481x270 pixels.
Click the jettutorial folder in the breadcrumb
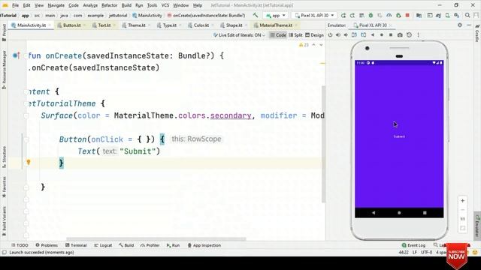pyautogui.click(x=118, y=15)
